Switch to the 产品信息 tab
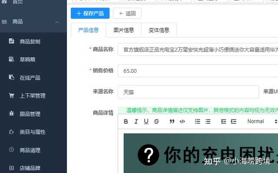The height and width of the screenshot is (173, 278). click(88, 30)
